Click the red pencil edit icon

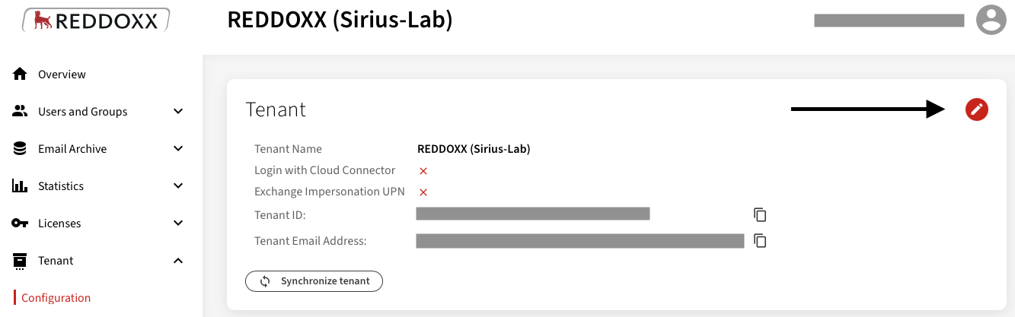[x=976, y=109]
